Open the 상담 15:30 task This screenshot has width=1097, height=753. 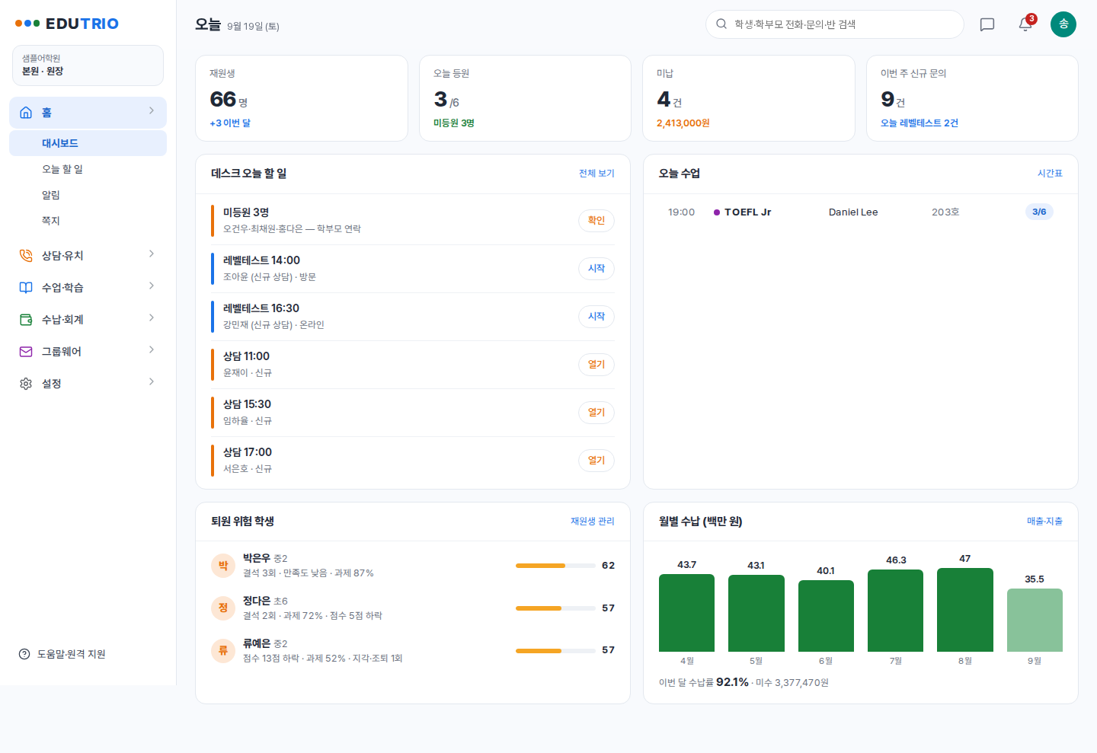coord(596,413)
